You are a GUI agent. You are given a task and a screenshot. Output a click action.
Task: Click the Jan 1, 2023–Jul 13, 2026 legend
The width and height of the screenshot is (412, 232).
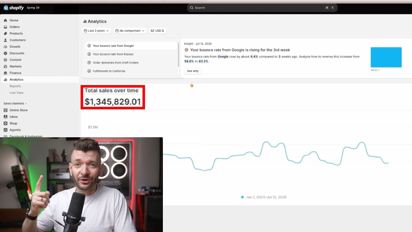[x=264, y=197]
